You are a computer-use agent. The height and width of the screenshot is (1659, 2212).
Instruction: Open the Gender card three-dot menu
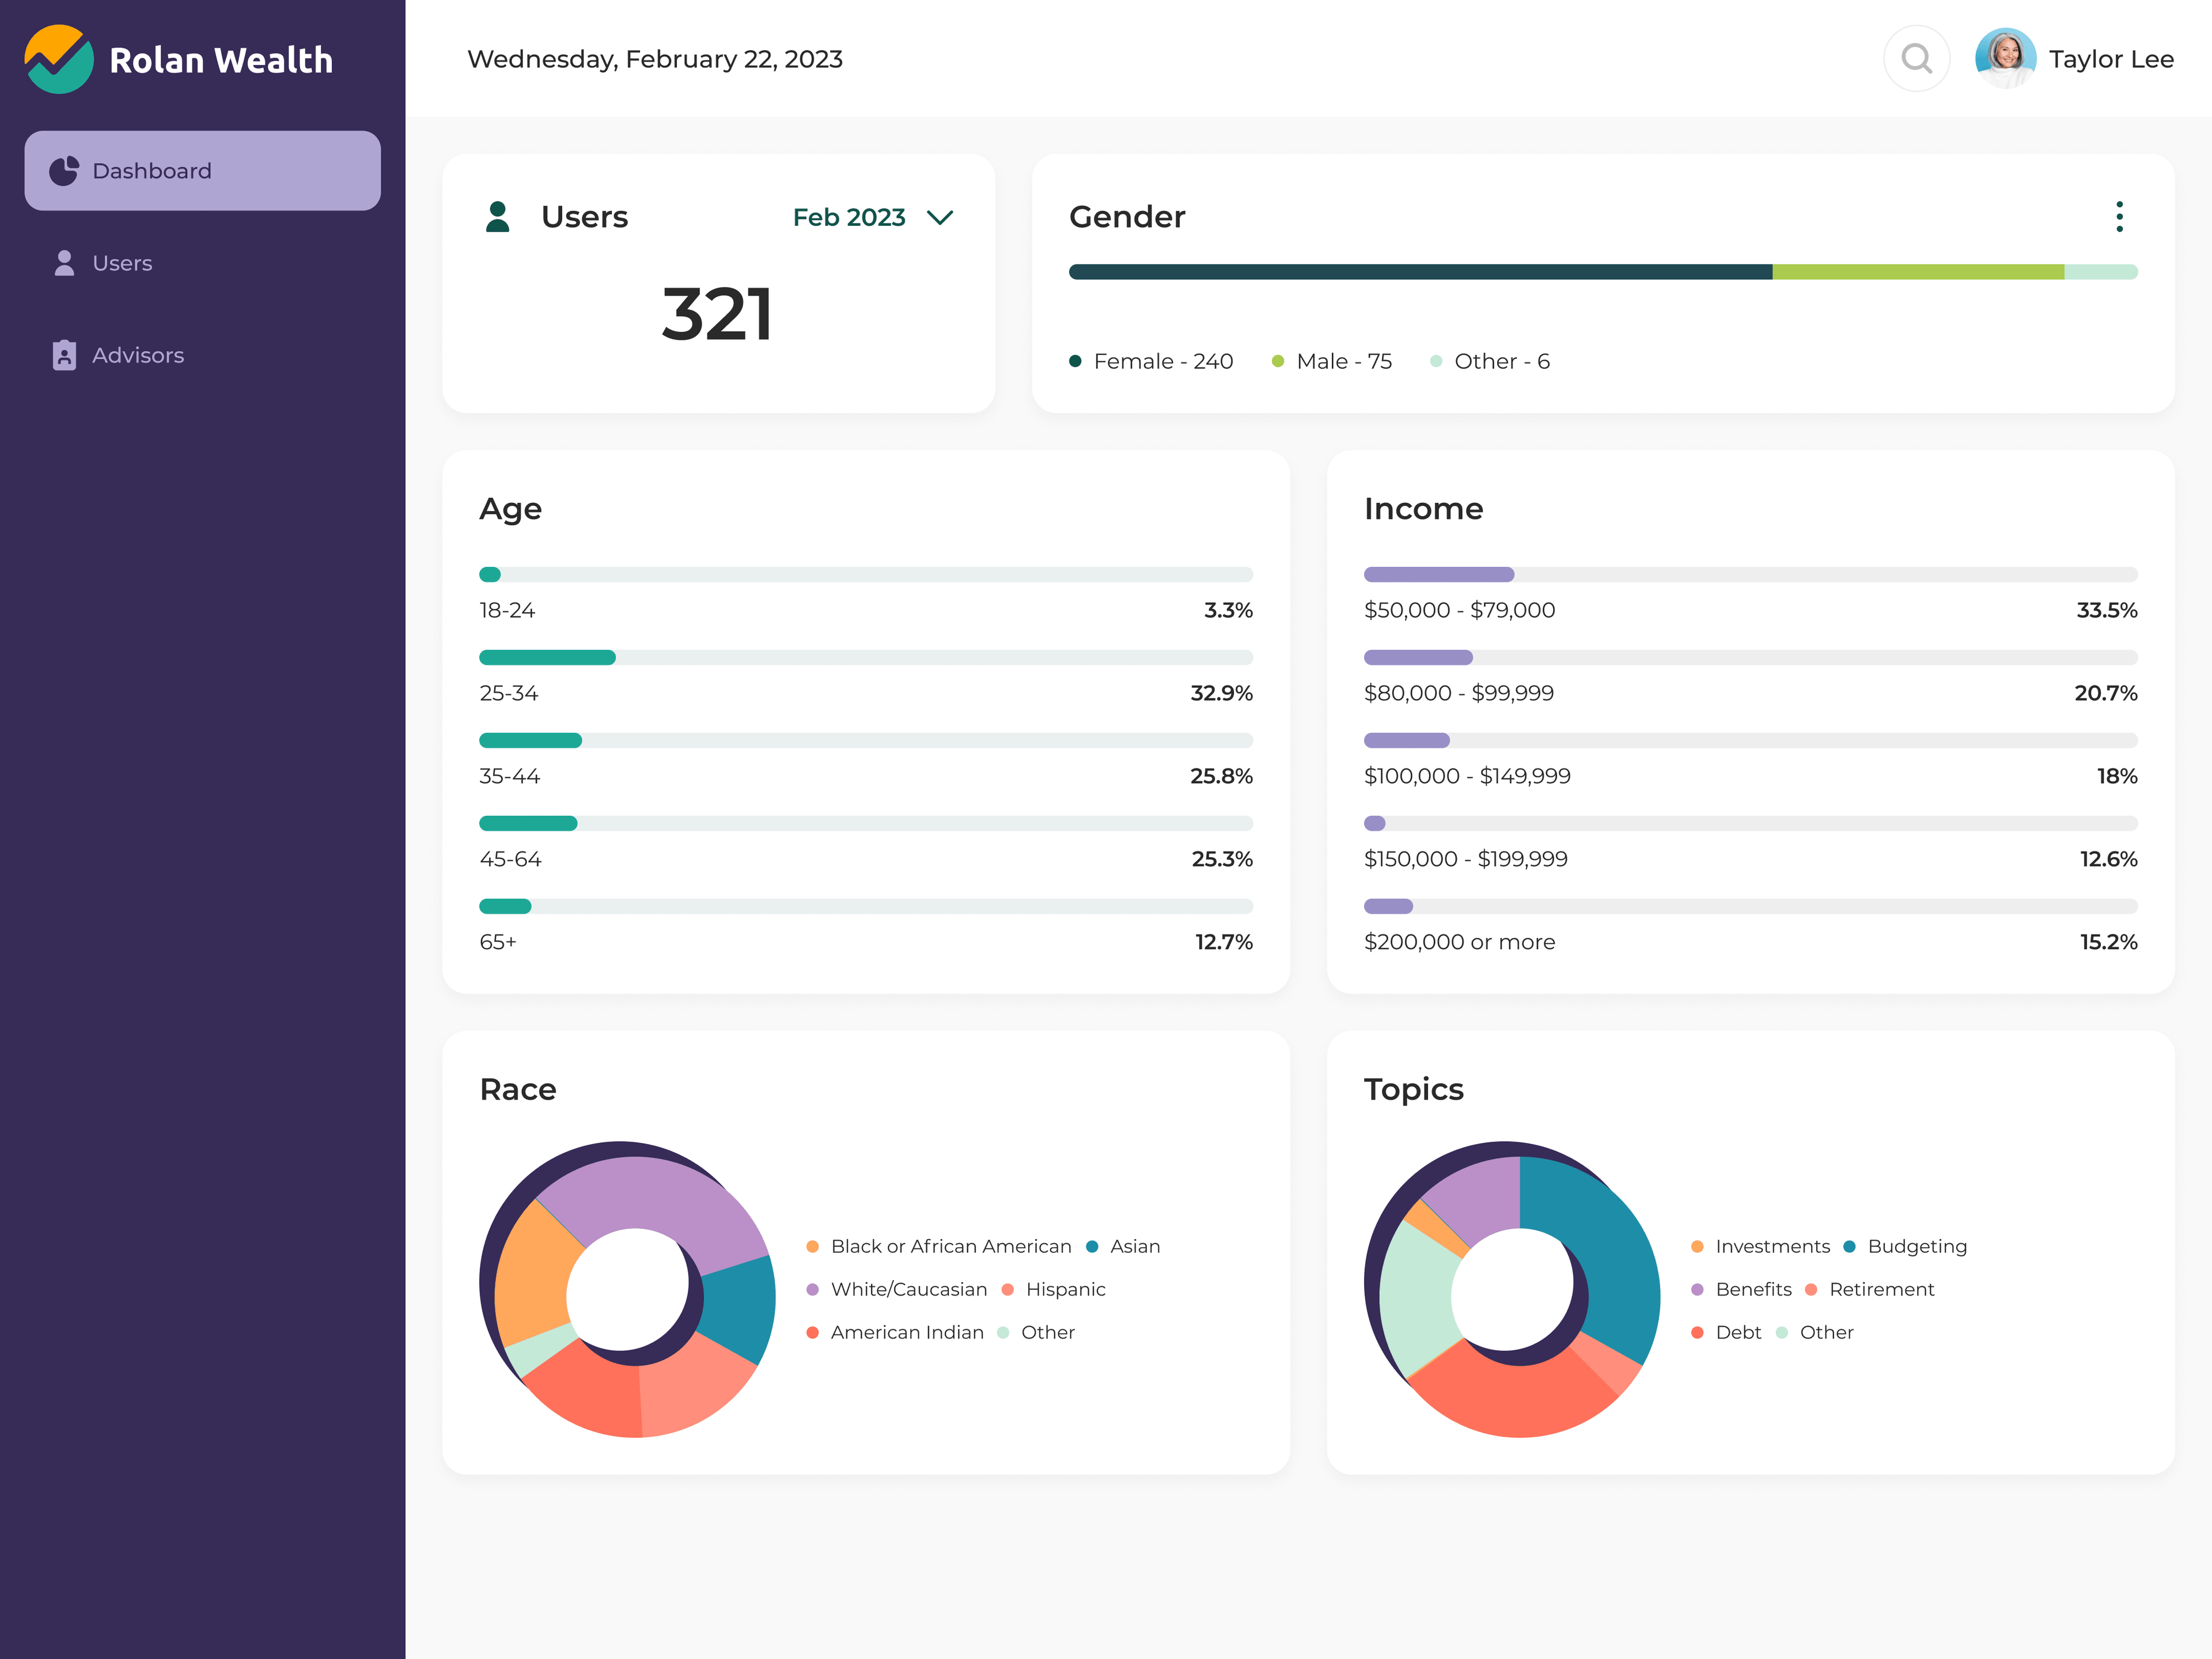tap(2119, 217)
